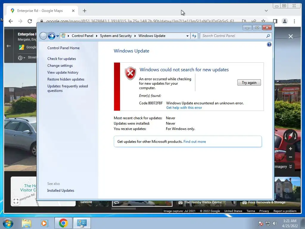The width and height of the screenshot is (305, 229).
Task: Click the Control Panel address bar icon
Action: tap(63, 36)
